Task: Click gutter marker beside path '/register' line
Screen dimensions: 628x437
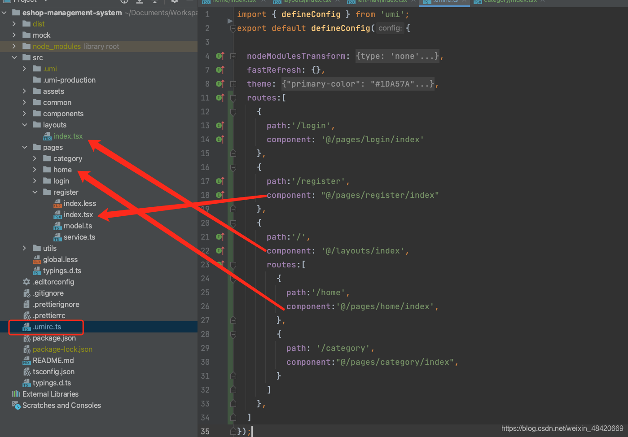Action: 220,181
